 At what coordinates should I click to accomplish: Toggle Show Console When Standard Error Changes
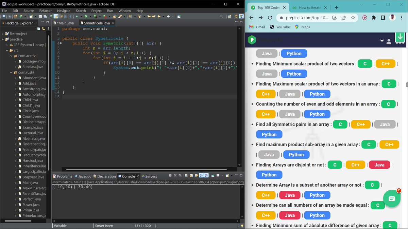[x=206, y=175]
